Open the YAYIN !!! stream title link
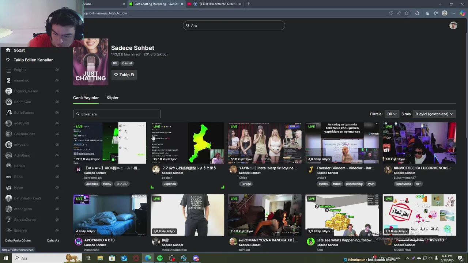This screenshot has width=468, height=263. pyautogui.click(x=268, y=168)
